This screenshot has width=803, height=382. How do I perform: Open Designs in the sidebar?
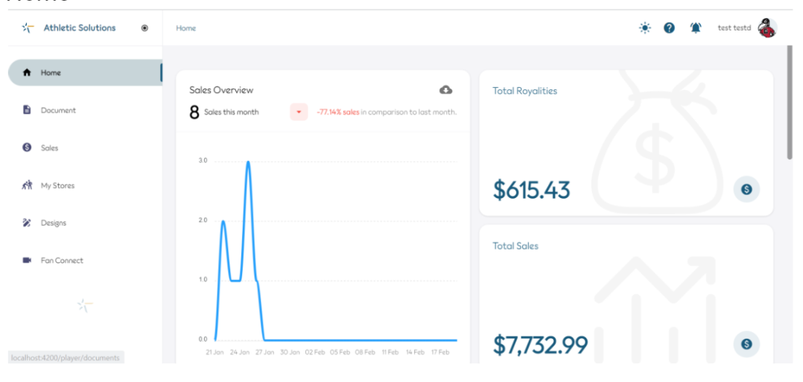point(85,223)
